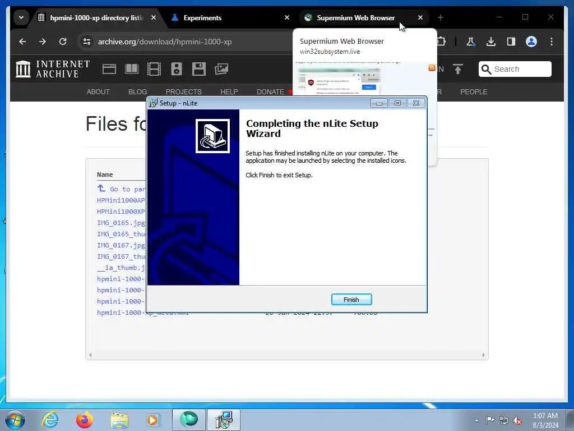Click the archive.org address bar URL
The height and width of the screenshot is (431, 574).
pyautogui.click(x=165, y=42)
